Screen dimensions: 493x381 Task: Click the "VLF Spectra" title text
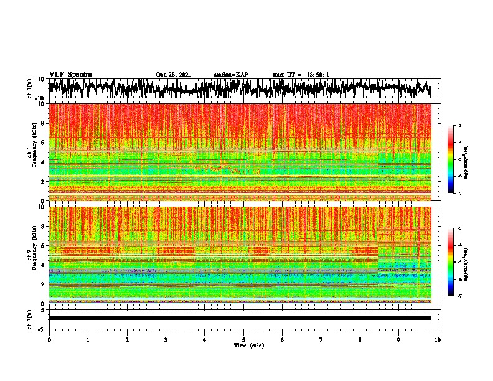click(70, 75)
